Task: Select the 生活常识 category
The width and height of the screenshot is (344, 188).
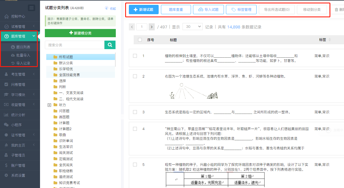Action: 66,147
